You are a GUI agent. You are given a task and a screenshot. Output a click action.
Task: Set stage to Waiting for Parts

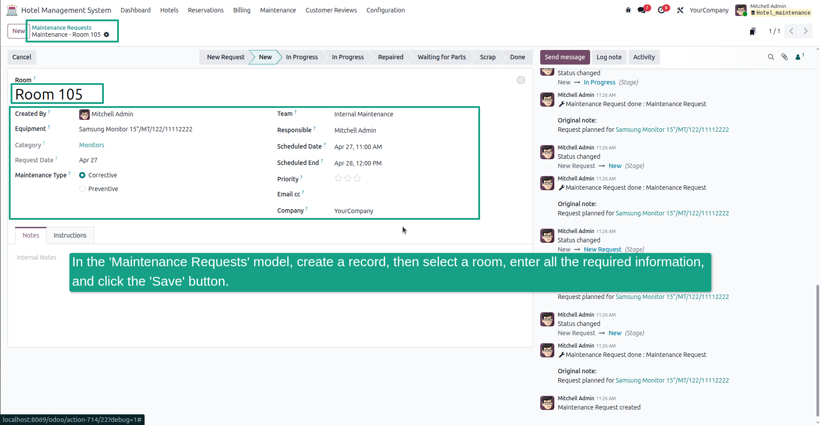(x=442, y=57)
